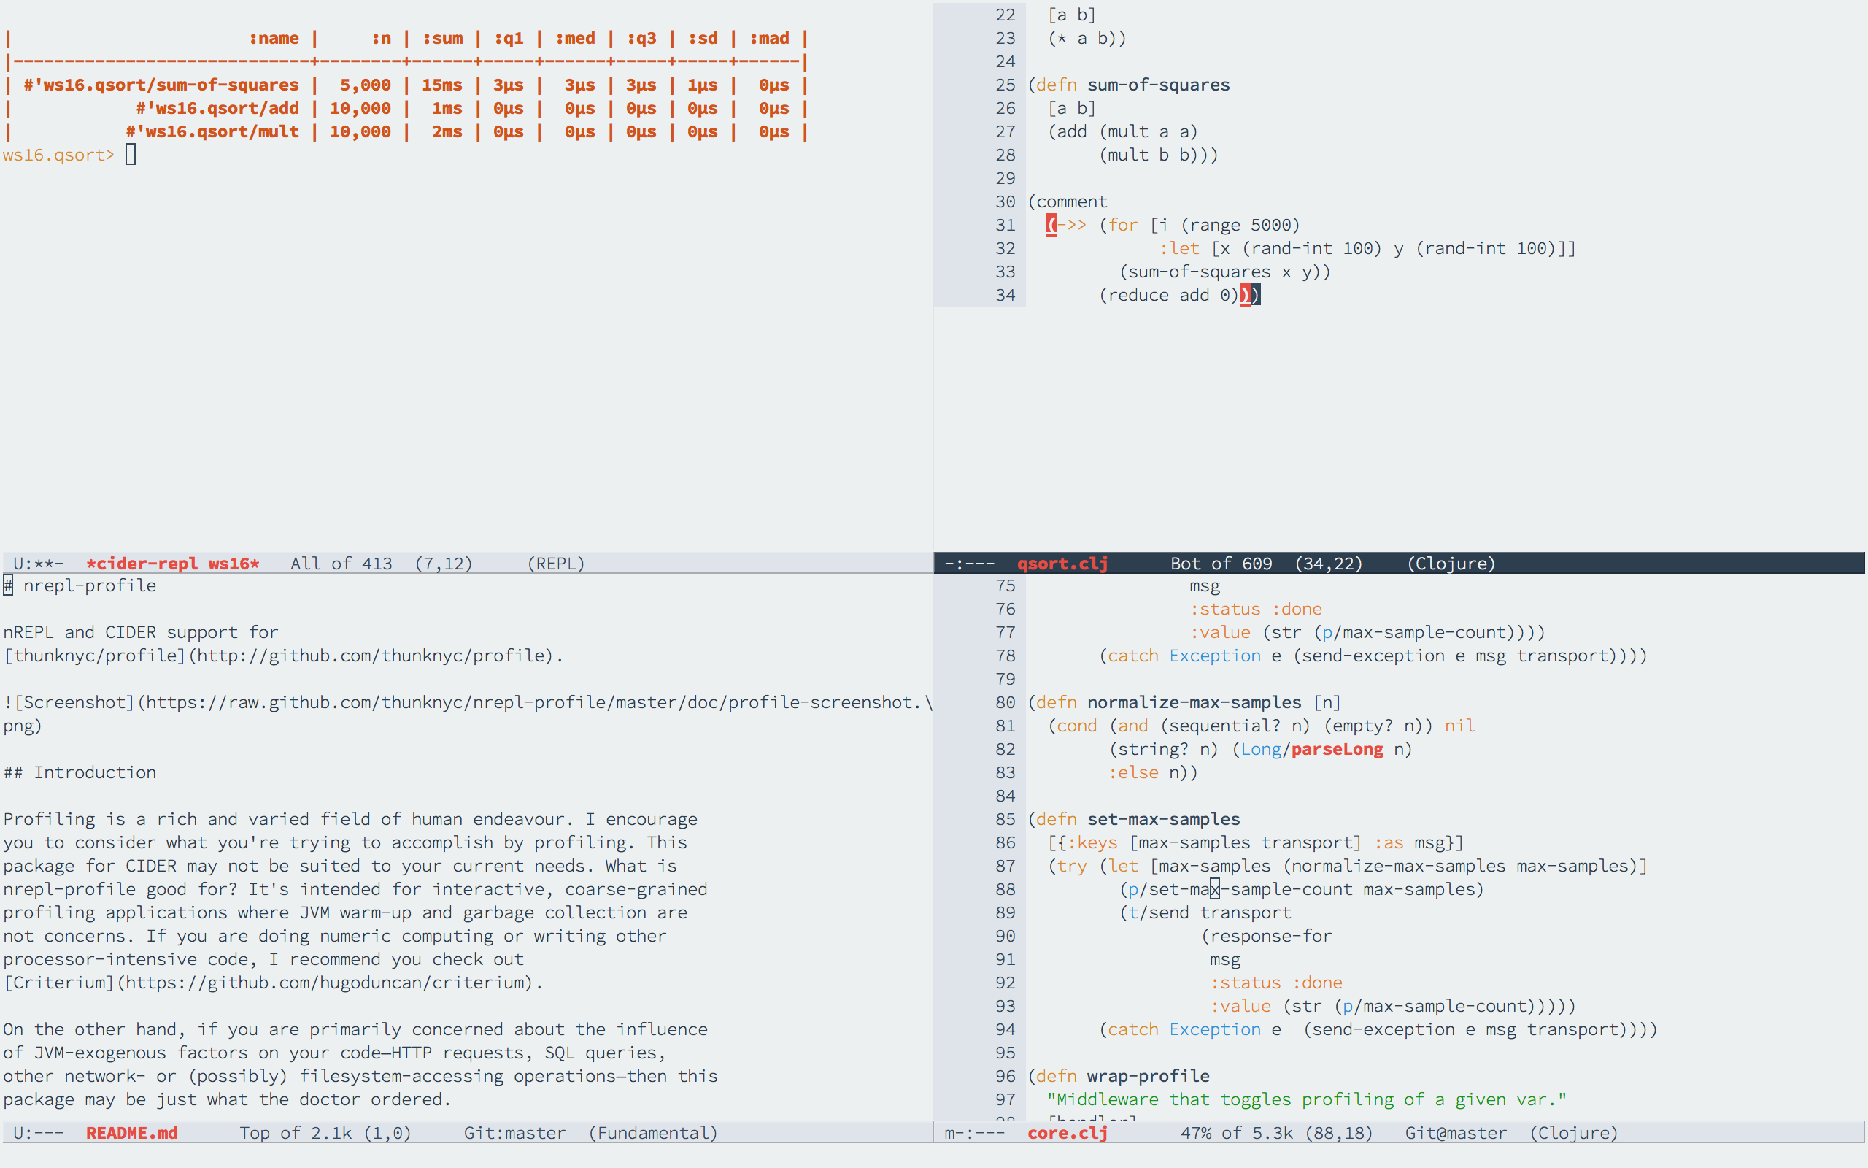The image size is (1868, 1168).
Task: Click line number 79 in core.clj gutter
Action: click(1005, 679)
